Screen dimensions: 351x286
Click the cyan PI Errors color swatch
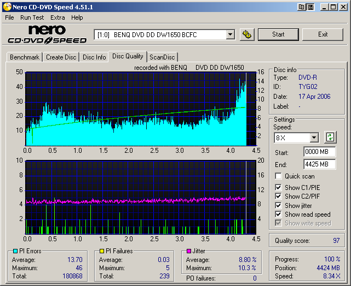click(15, 251)
